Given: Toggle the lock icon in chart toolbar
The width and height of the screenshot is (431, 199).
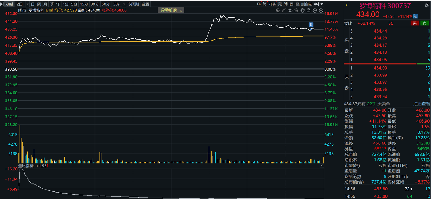Looking at the screenshot, I should click(309, 10).
